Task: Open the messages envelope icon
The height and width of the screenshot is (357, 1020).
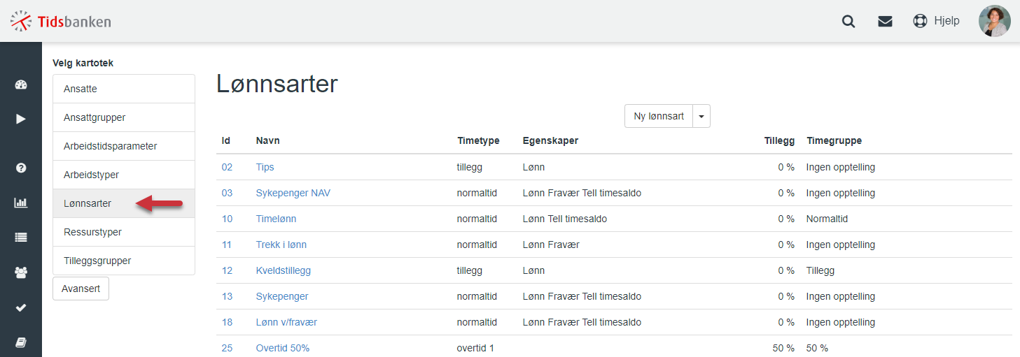Action: pyautogui.click(x=885, y=21)
